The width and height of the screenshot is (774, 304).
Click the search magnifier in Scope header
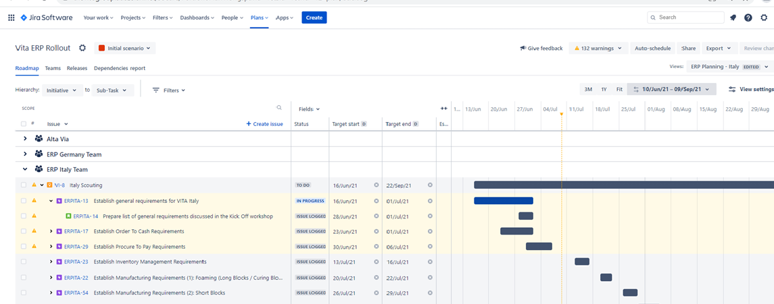279,107
